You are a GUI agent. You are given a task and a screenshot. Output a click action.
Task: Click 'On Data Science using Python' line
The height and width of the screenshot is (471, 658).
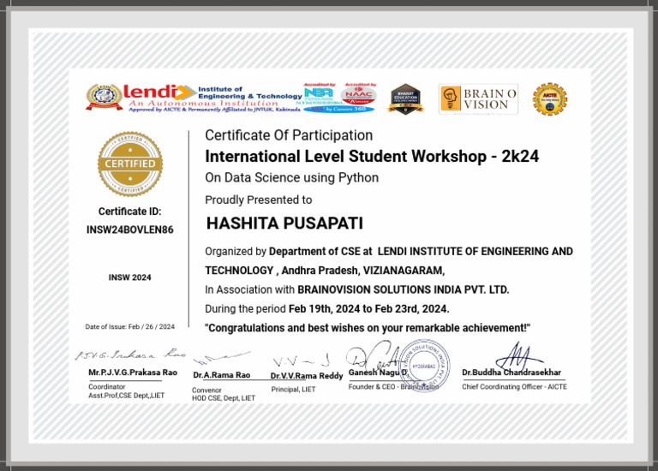pyautogui.click(x=291, y=178)
